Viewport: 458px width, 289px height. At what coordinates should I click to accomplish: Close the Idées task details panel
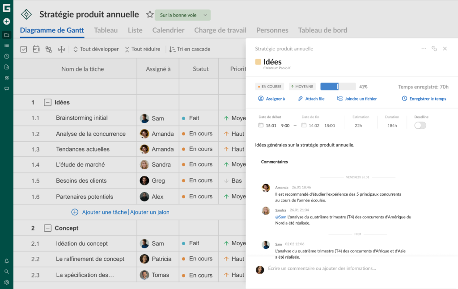click(x=445, y=49)
